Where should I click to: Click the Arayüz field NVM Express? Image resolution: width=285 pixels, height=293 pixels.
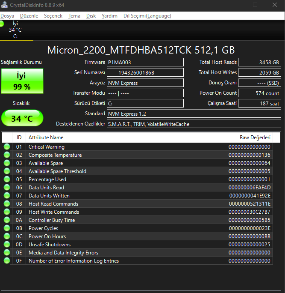pyautogui.click(x=145, y=83)
